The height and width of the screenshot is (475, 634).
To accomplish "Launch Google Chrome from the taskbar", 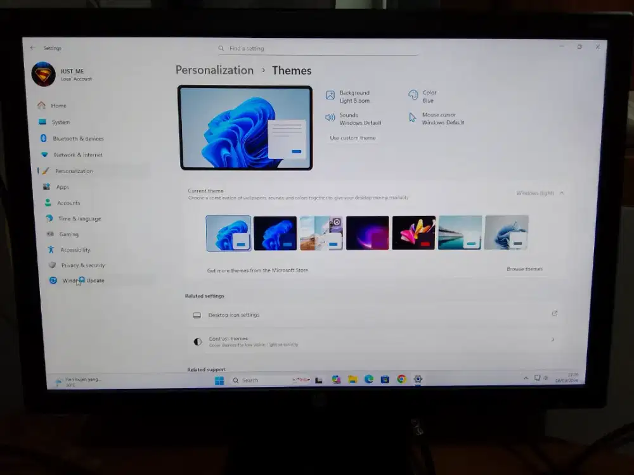I will [401, 379].
